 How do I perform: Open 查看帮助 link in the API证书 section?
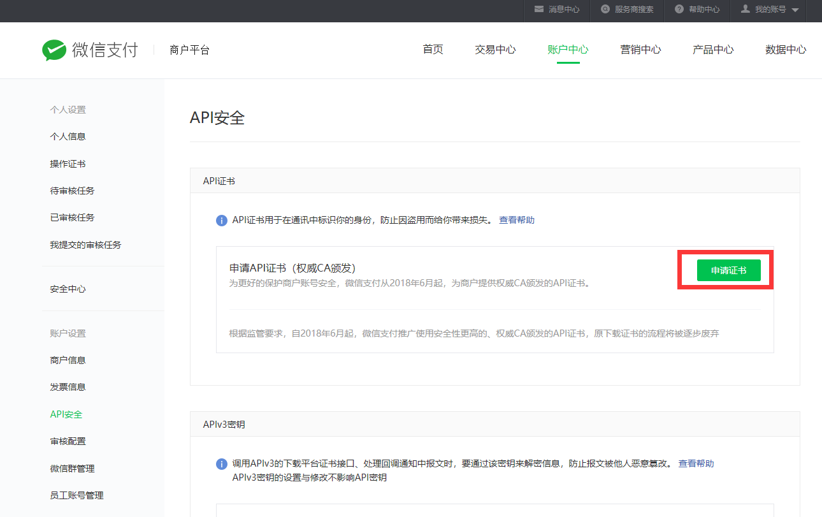tap(517, 220)
